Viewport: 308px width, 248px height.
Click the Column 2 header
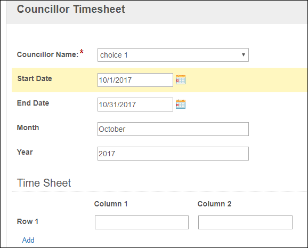coord(214,204)
